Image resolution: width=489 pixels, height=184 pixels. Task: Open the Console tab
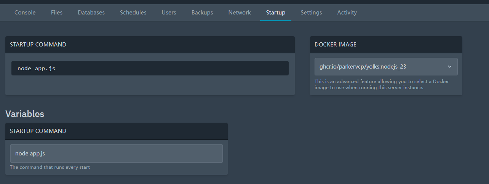point(25,13)
